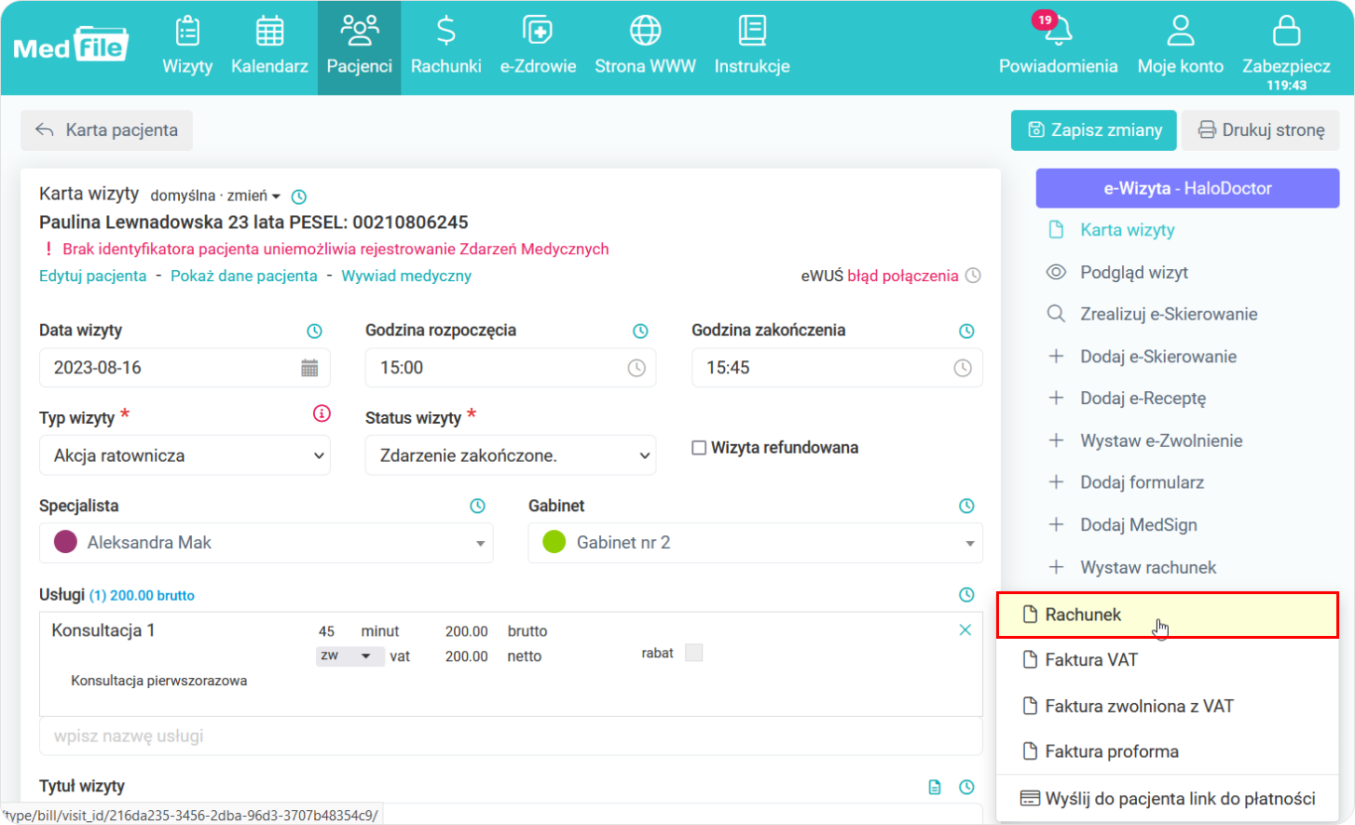Open domyślna zmień card template dropdown
The height and width of the screenshot is (825, 1355).
click(215, 196)
